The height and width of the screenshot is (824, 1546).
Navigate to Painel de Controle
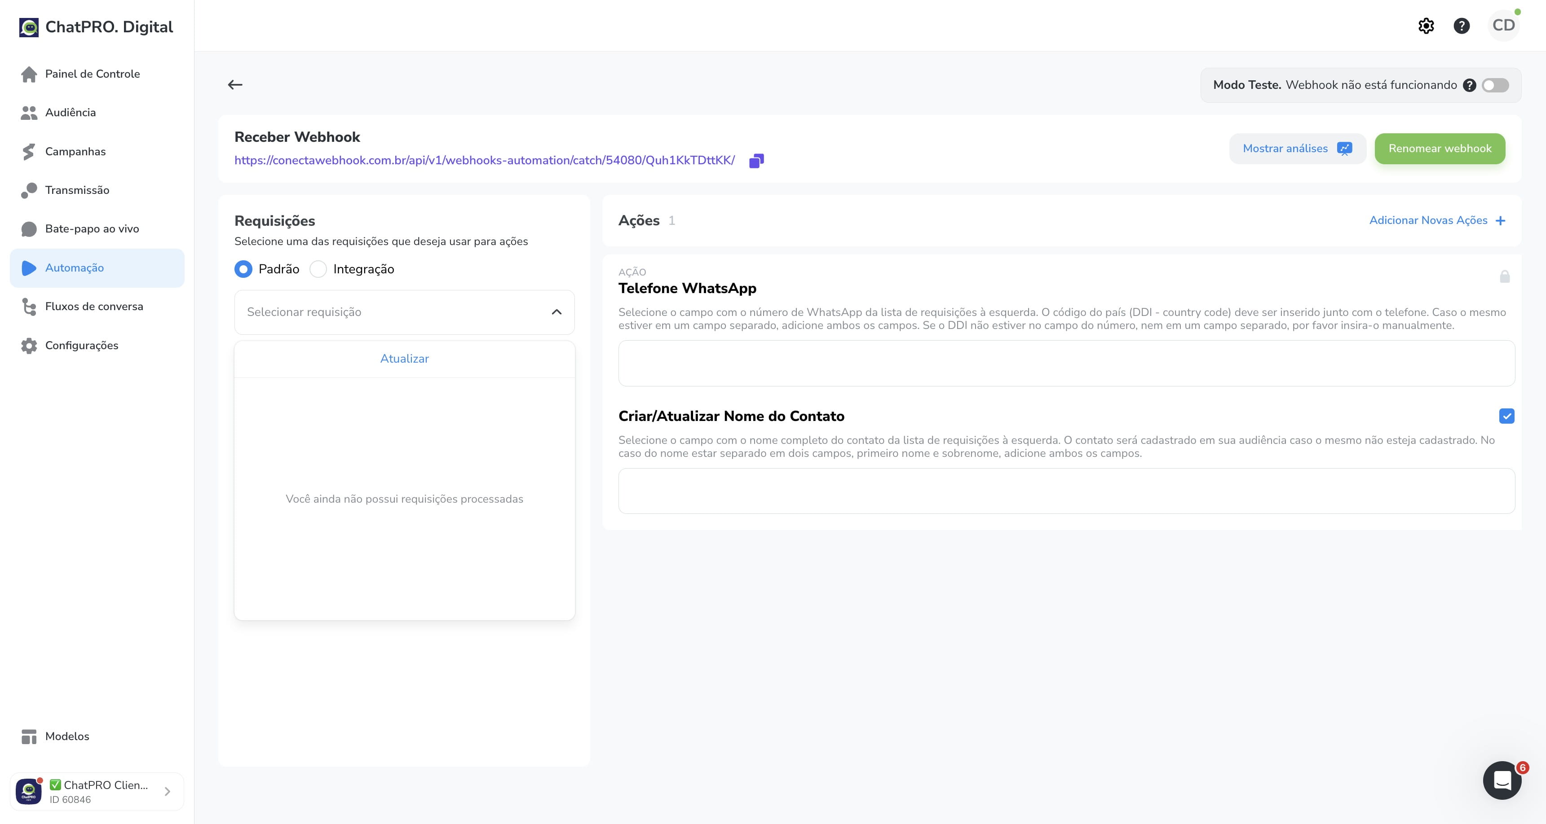(97, 74)
